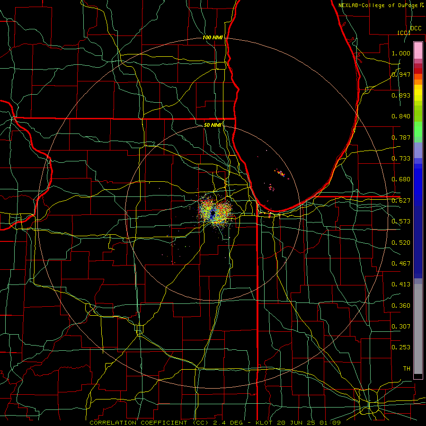The image size is (426, 426).
Task: Click the 1.000 color scale value
Action: tap(401, 53)
